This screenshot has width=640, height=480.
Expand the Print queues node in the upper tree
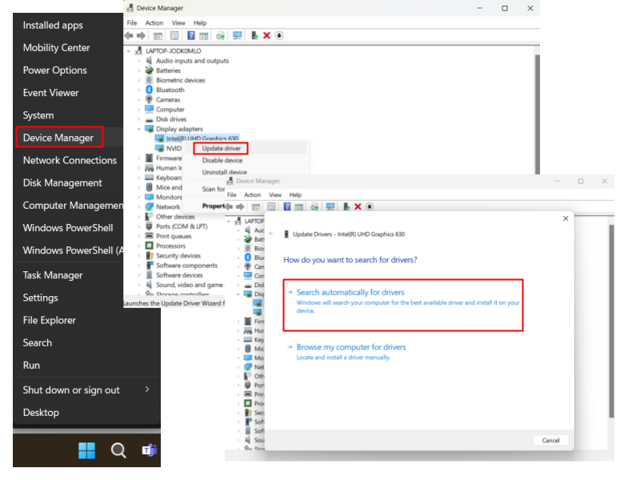click(x=138, y=236)
